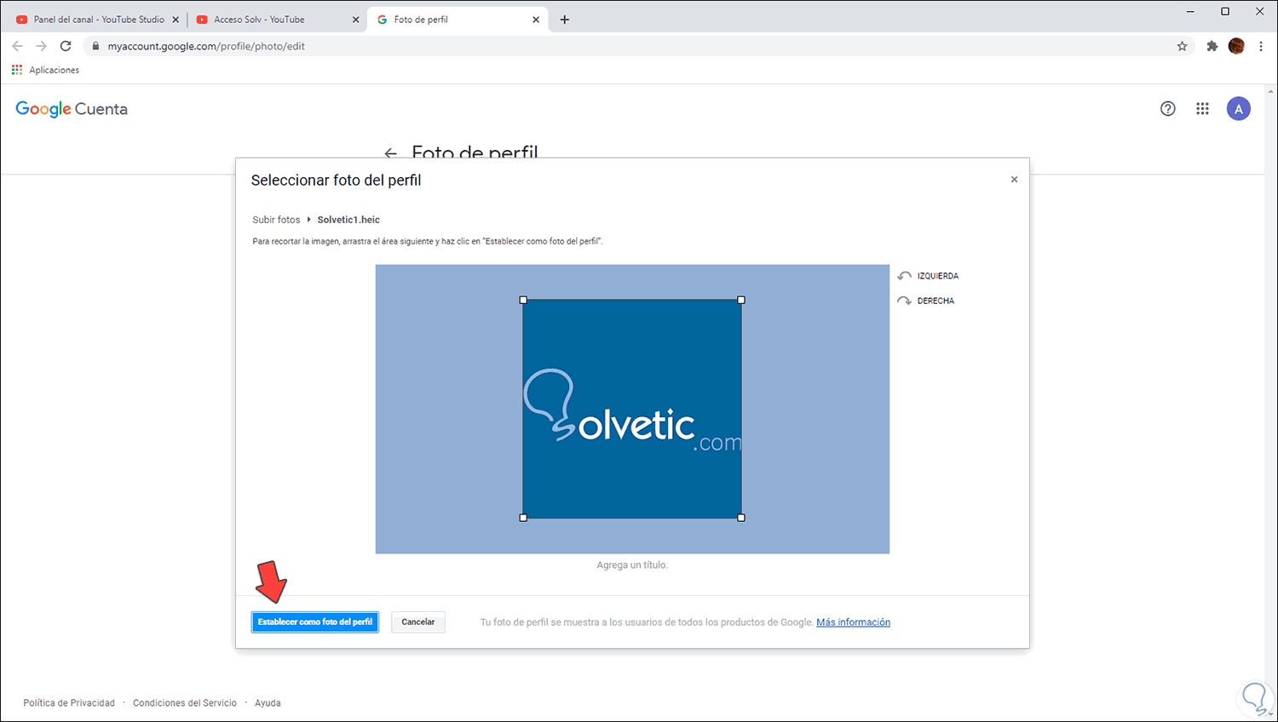Screen dimensions: 1278x722
Task: Minimize the Chrome window
Action: (x=1190, y=12)
